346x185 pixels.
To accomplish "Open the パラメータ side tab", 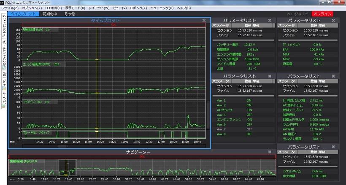I will (3, 99).
